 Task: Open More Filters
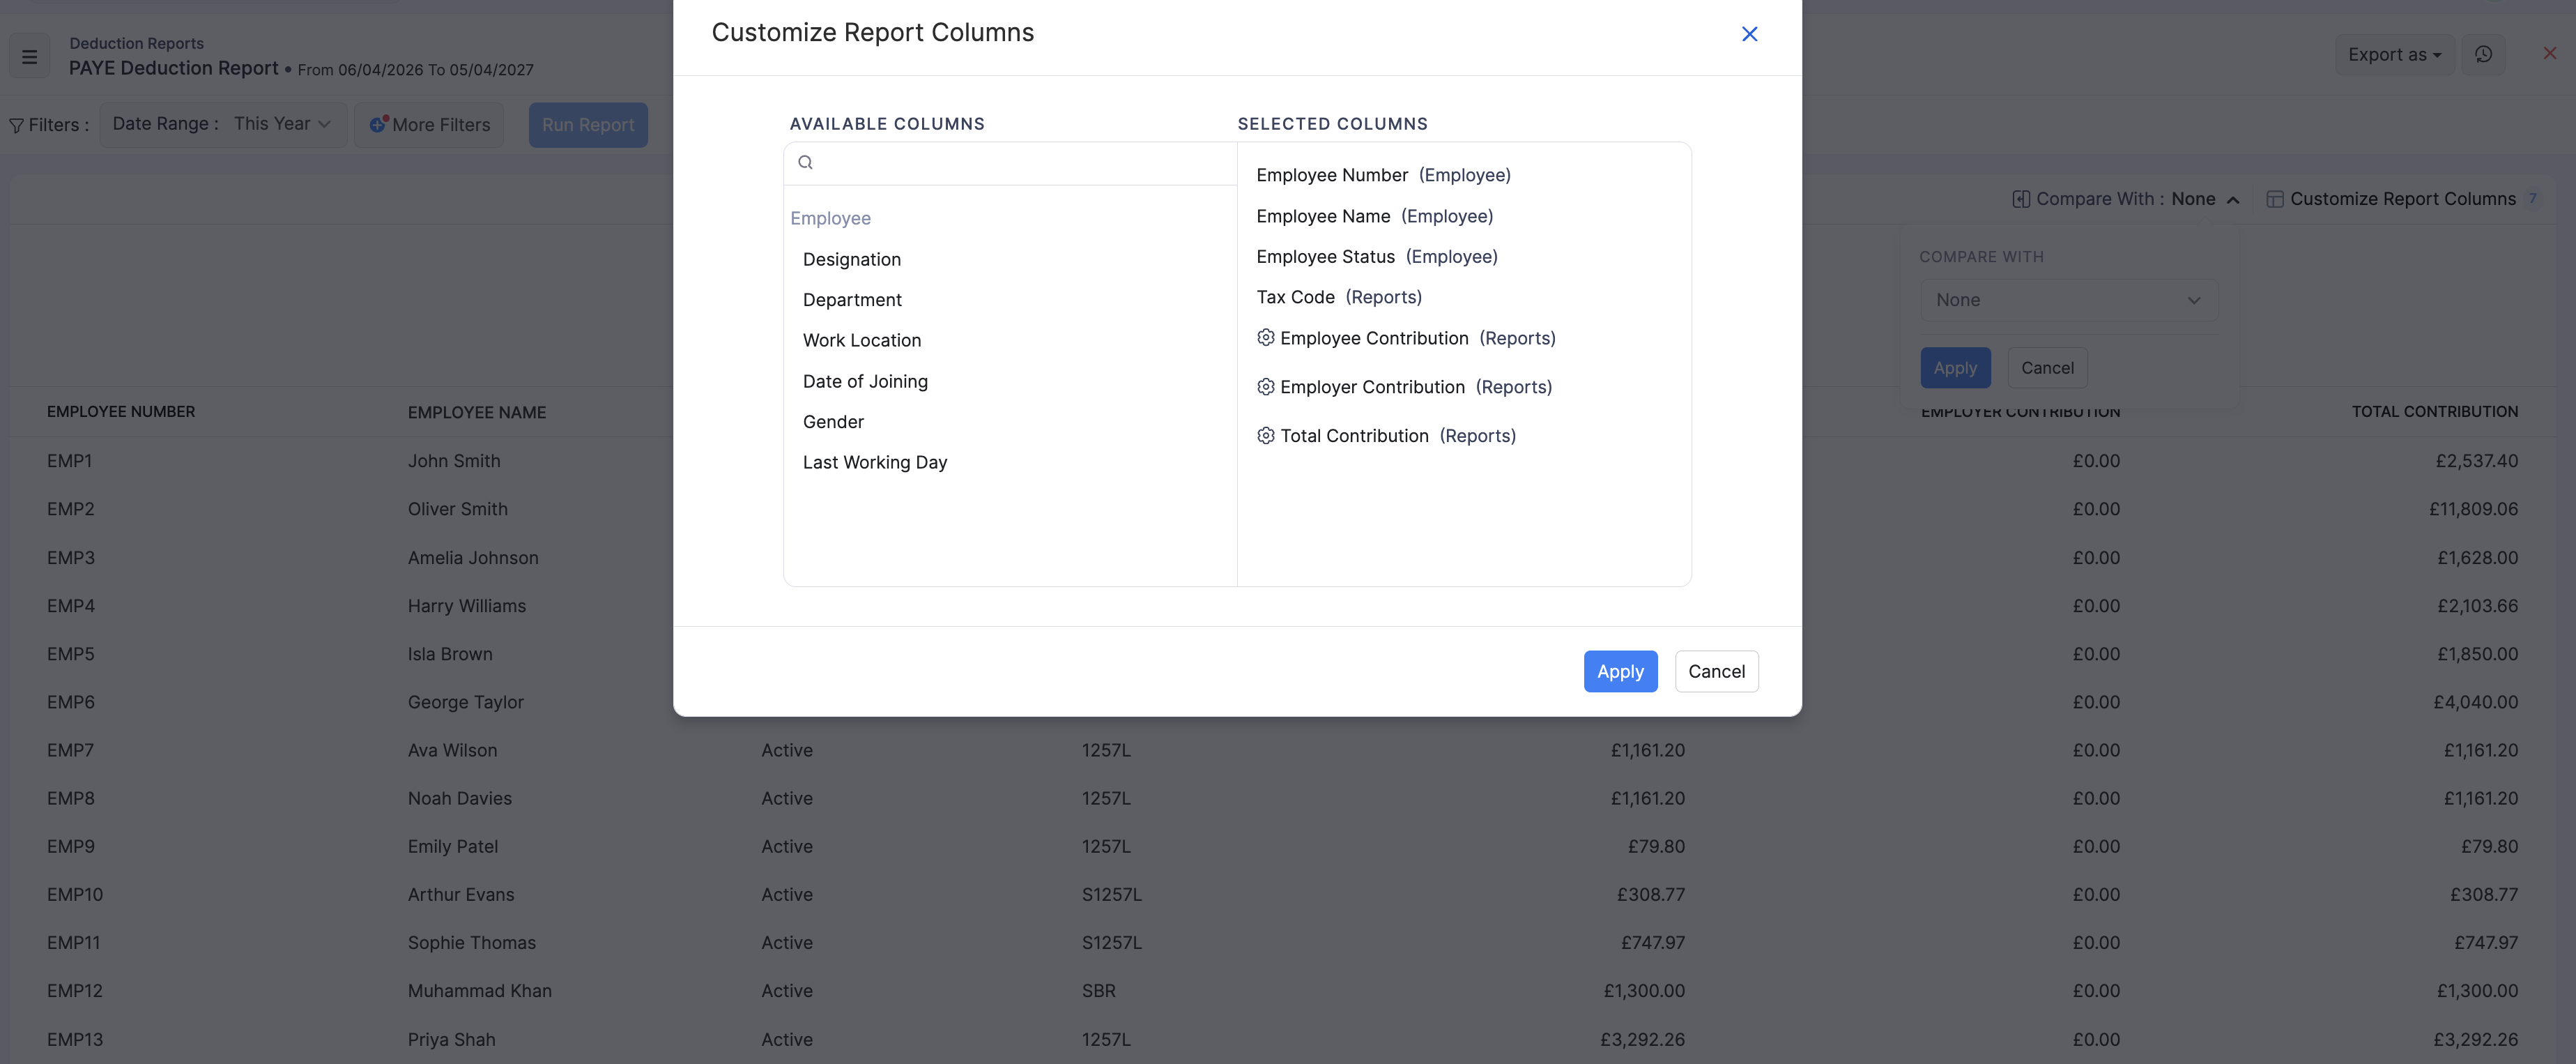coord(429,125)
